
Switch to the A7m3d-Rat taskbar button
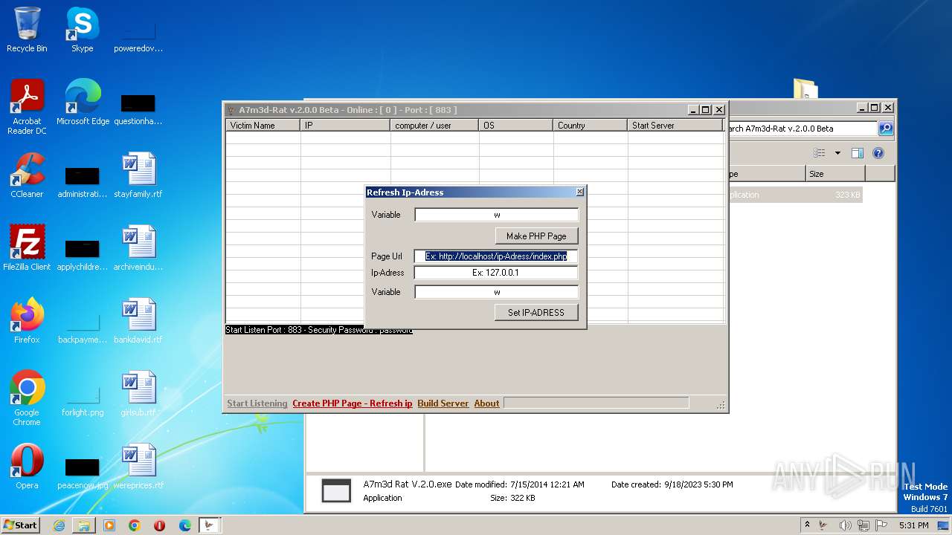[210, 525]
